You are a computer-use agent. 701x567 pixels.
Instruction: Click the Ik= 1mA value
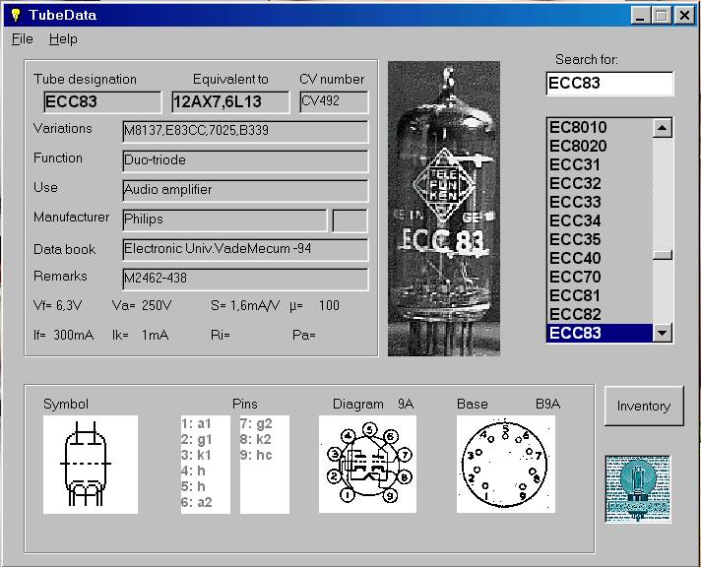click(x=141, y=335)
